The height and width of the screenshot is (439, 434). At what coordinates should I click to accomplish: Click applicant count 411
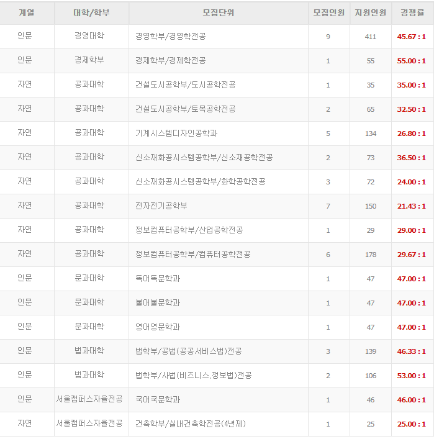(371, 37)
